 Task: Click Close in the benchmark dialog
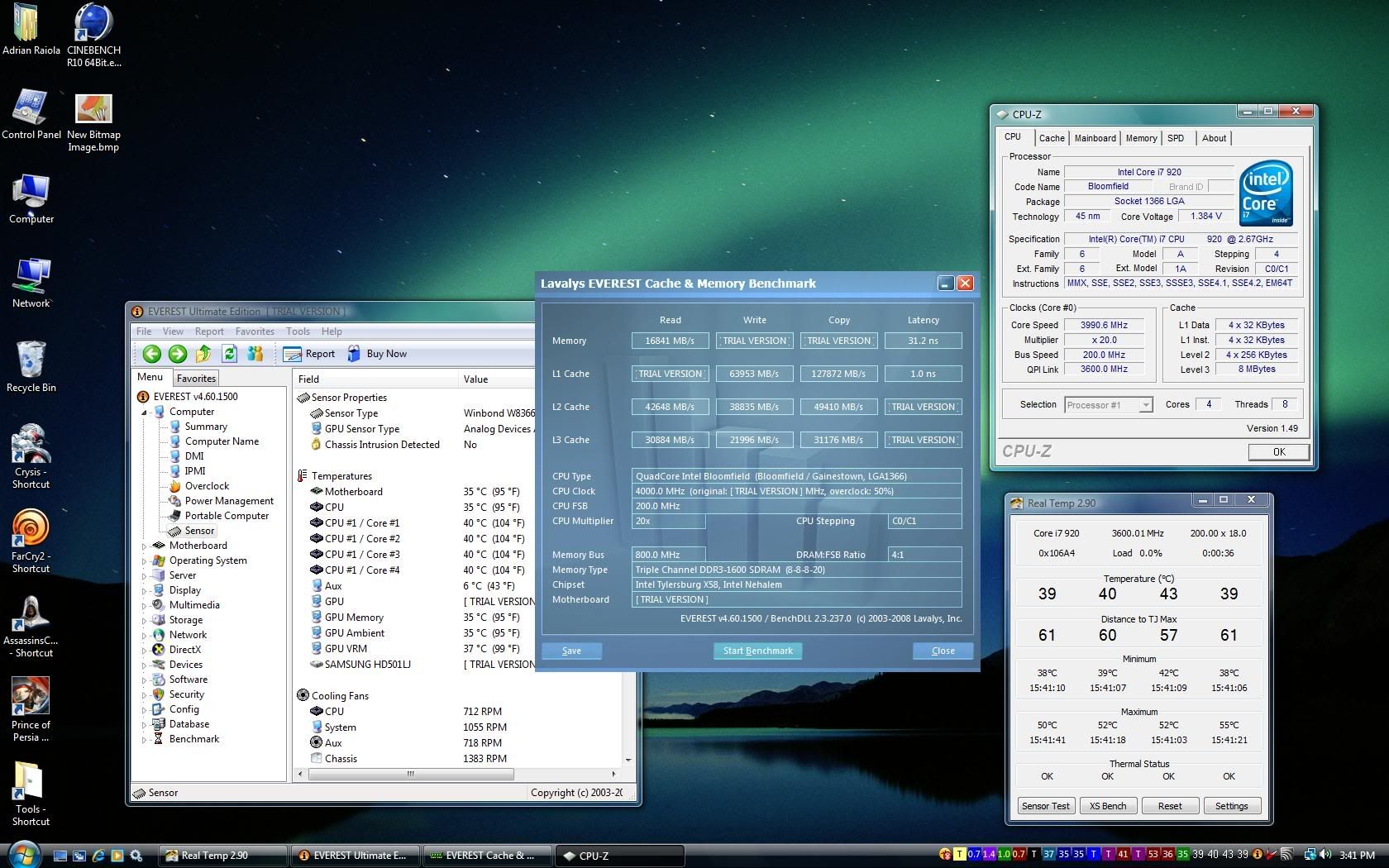(x=943, y=651)
